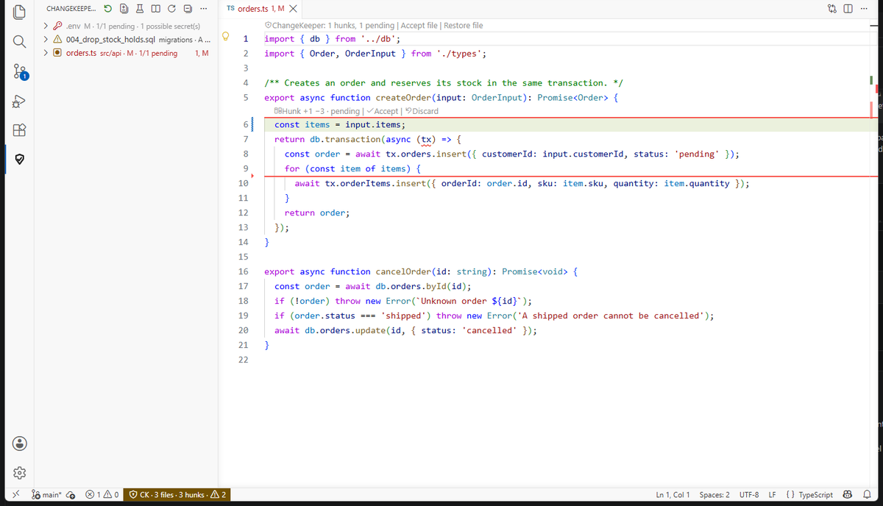Viewport: 883px width, 506px height.
Task: Close the orders.ts tab
Action: (x=293, y=9)
